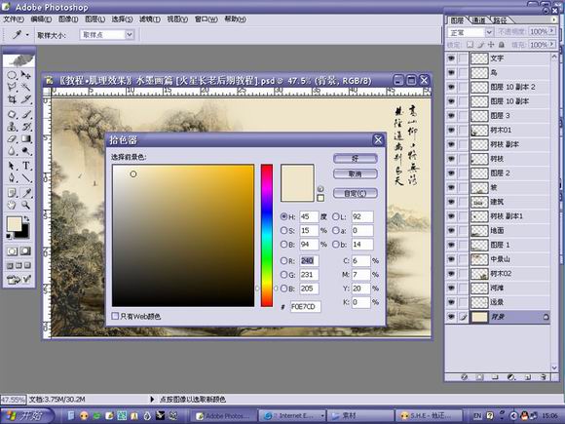Select the Zoom tool
This screenshot has height=424, width=565.
(25, 205)
